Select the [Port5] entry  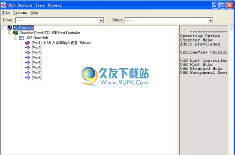pyautogui.click(x=36, y=63)
